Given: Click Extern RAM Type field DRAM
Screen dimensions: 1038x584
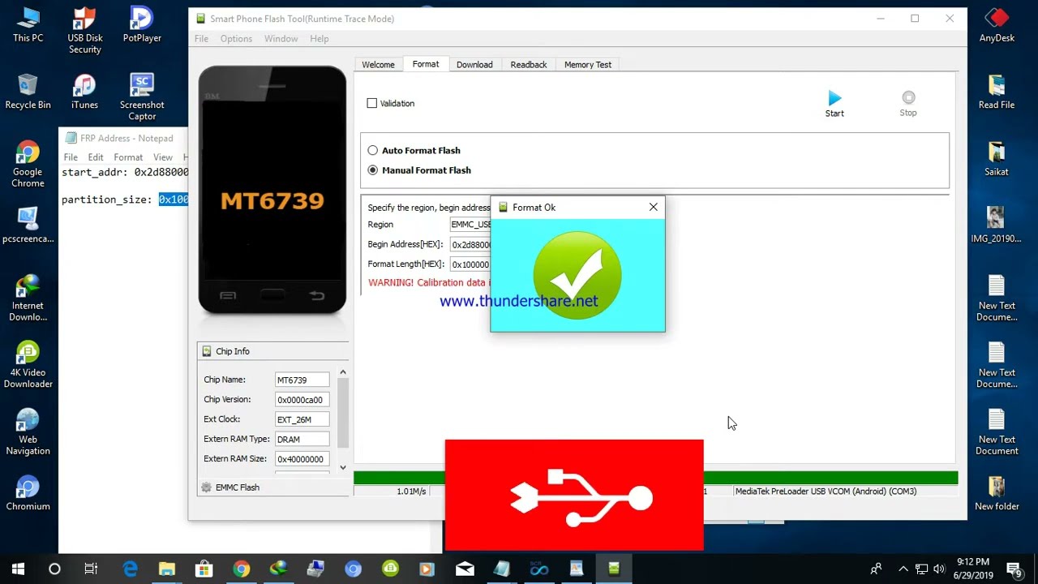Looking at the screenshot, I should (302, 439).
